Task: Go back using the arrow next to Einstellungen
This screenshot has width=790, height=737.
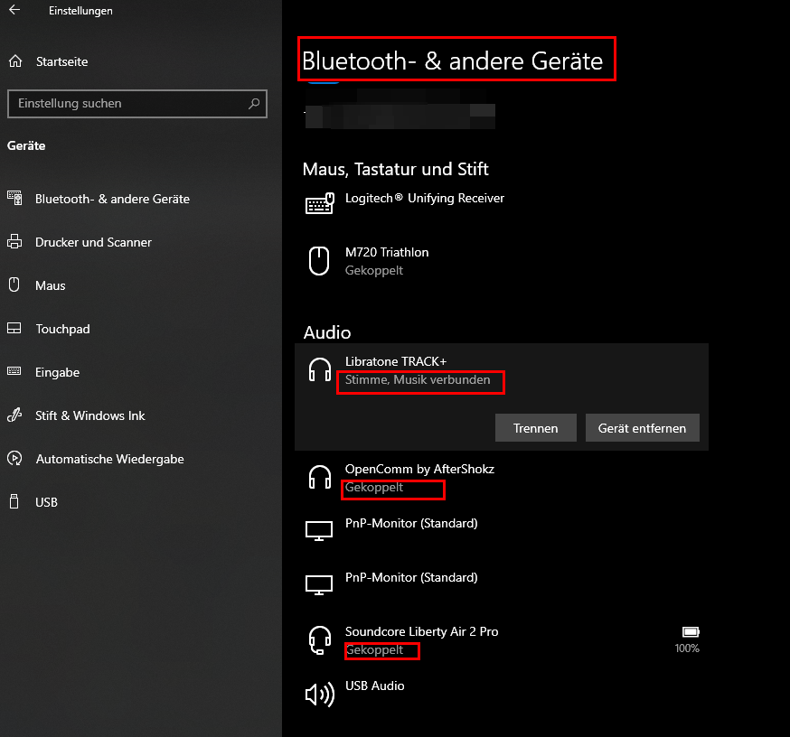Action: point(14,10)
